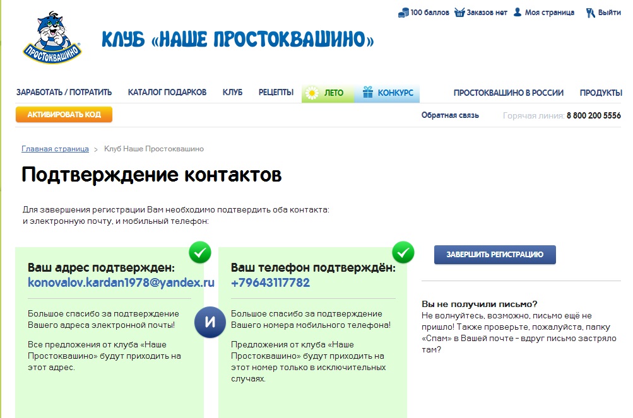Screen dimensions: 633x418
Task: Switch to КОНКУРС tab
Action: [x=387, y=93]
